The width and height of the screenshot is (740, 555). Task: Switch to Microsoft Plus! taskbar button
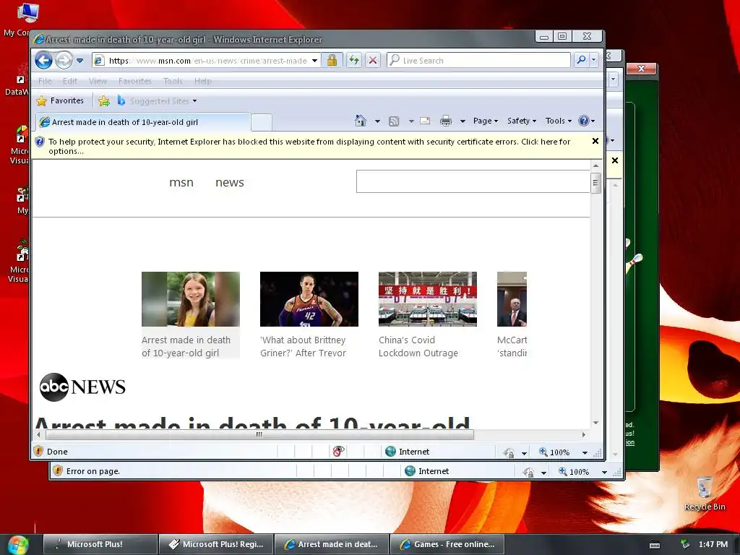(100, 544)
